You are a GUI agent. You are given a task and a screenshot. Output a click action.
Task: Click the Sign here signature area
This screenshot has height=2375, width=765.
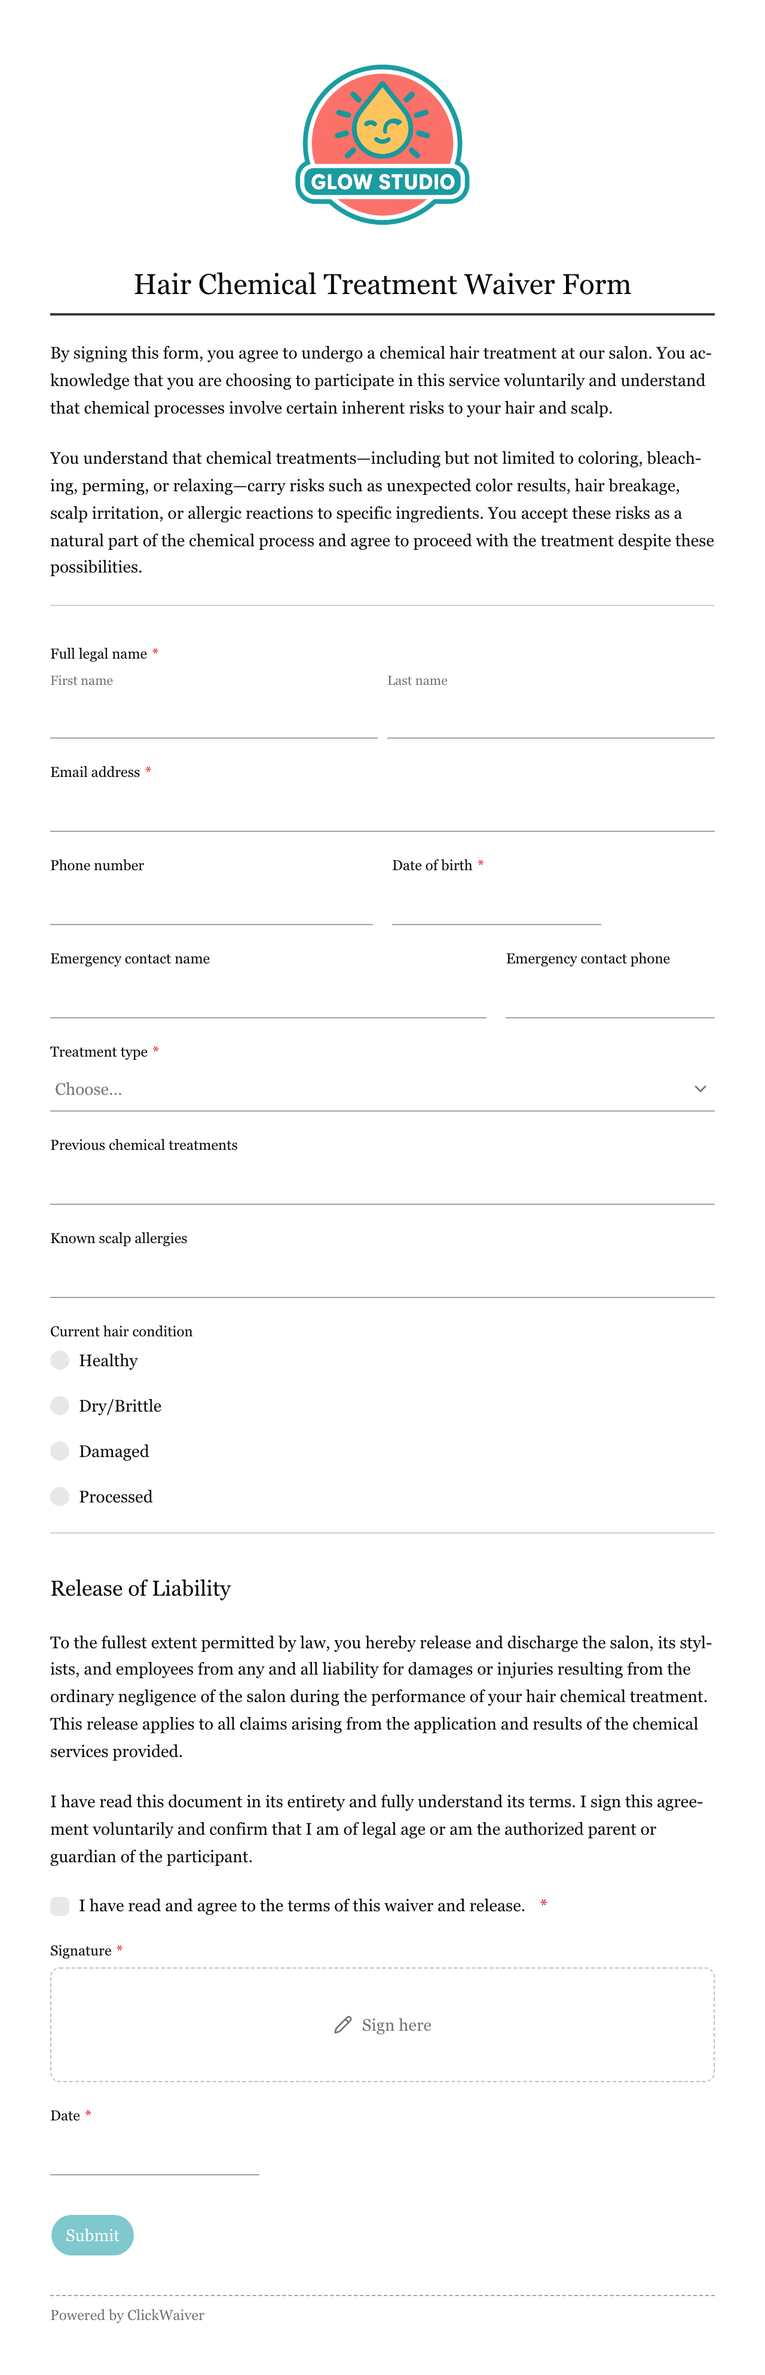click(382, 2025)
